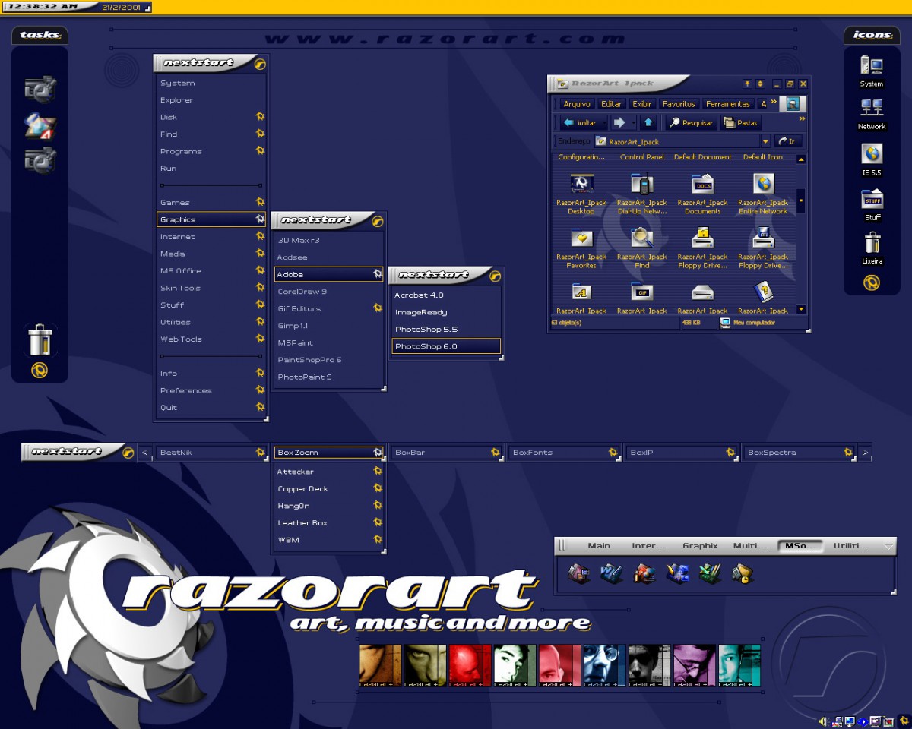Click the Pesquisar search button
912x729 pixels.
(x=691, y=122)
